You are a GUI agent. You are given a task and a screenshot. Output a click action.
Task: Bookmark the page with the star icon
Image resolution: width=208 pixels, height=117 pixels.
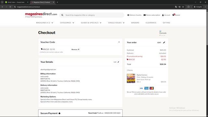pyautogui.click(x=183, y=7)
